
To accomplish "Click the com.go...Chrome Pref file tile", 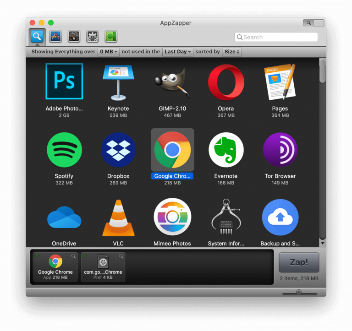I will tap(103, 267).
